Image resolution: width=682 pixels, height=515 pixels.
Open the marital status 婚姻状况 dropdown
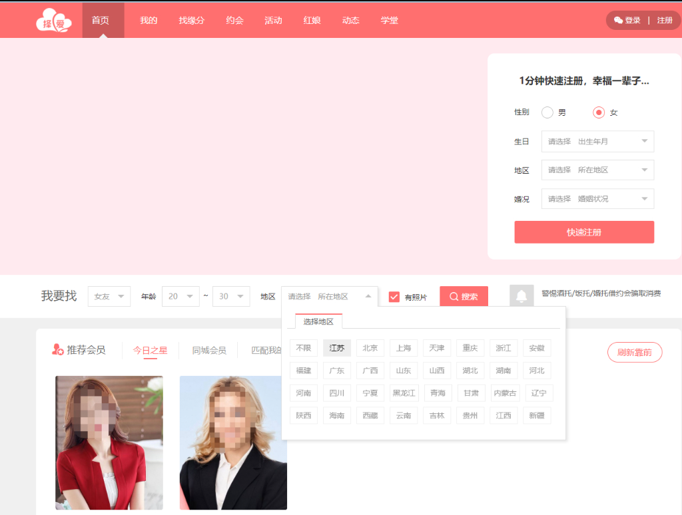(597, 199)
